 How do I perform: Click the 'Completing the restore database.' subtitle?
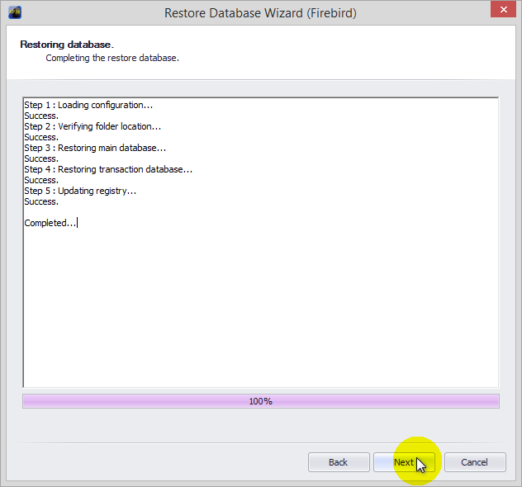[x=112, y=59]
